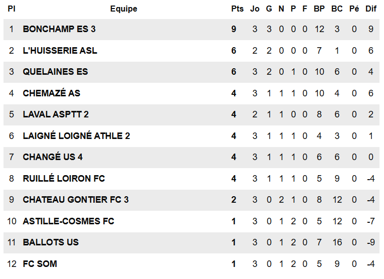Click the FC SOM team name
Image resolution: width=384 pixels, height=279 pixels.
click(40, 264)
